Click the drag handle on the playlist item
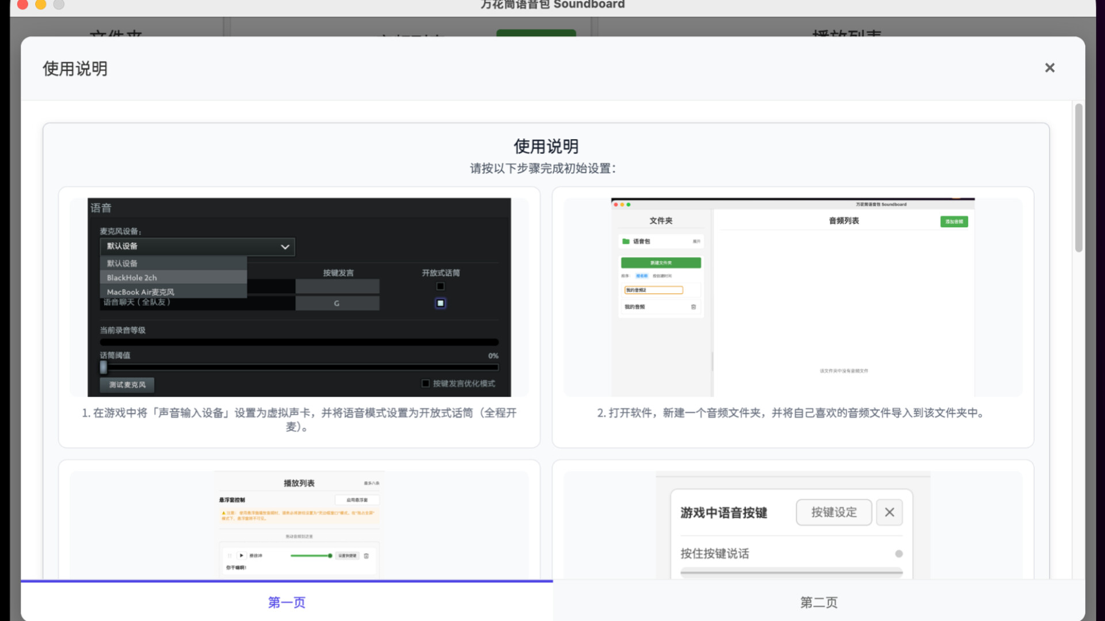1105x621 pixels. [x=230, y=555]
